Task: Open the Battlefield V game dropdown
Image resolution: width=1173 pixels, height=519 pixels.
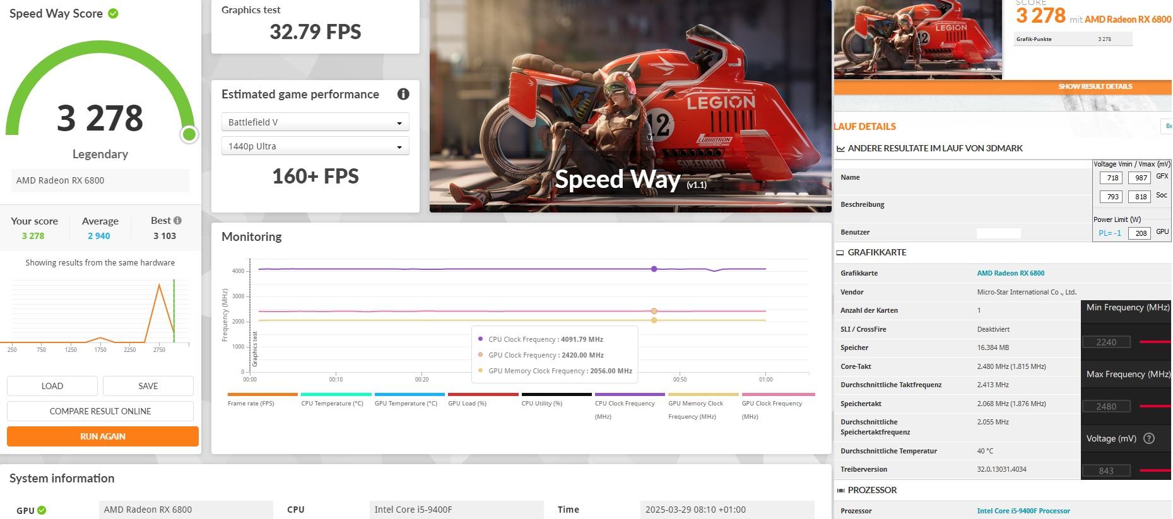Action: (315, 122)
